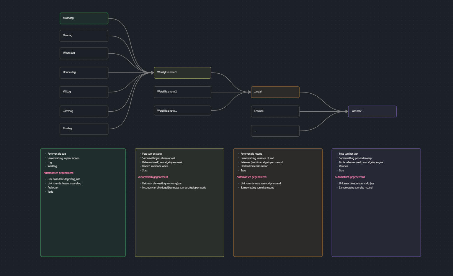
Task: Click 'Automatisch gegenereerd' heading in yellow card
Action: tap(153, 177)
